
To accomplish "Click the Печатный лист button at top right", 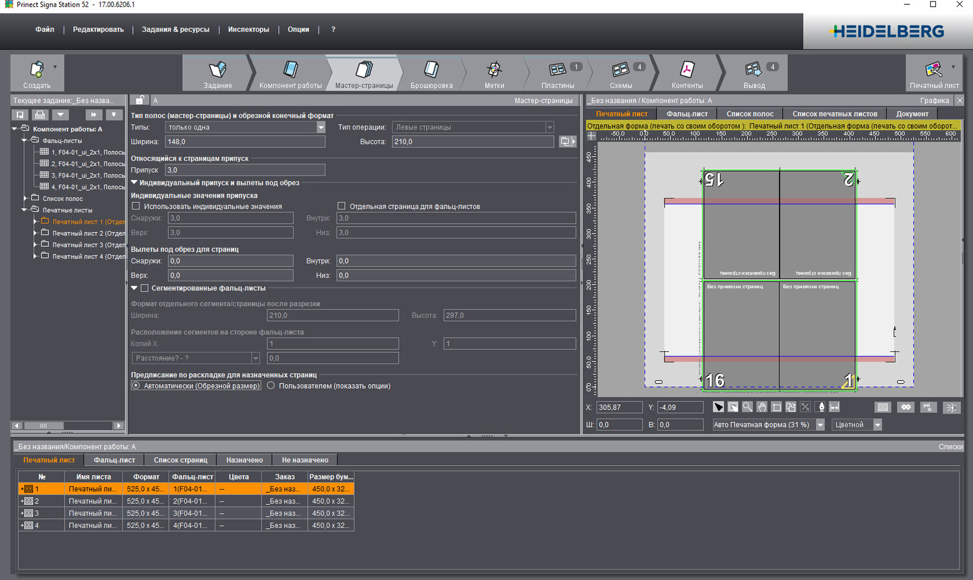I will tap(933, 73).
